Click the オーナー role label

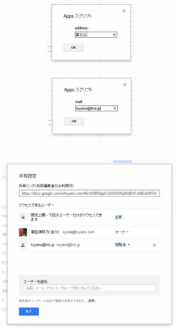coord(122,232)
